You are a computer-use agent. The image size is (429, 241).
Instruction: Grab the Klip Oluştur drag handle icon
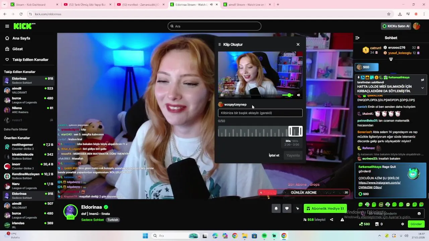(220, 45)
